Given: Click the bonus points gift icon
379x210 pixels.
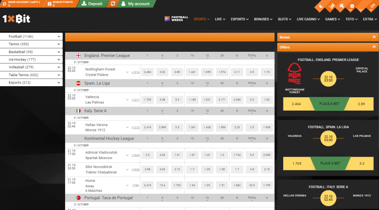Looking at the screenshot, I should click(49, 4).
